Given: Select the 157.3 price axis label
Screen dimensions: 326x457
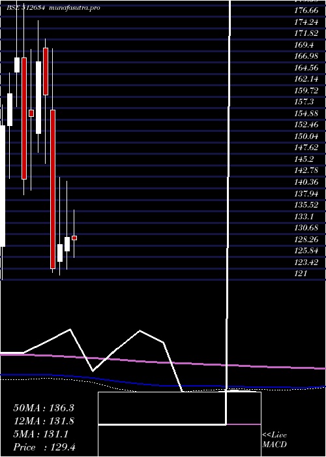Looking at the screenshot, I should coord(304,102).
